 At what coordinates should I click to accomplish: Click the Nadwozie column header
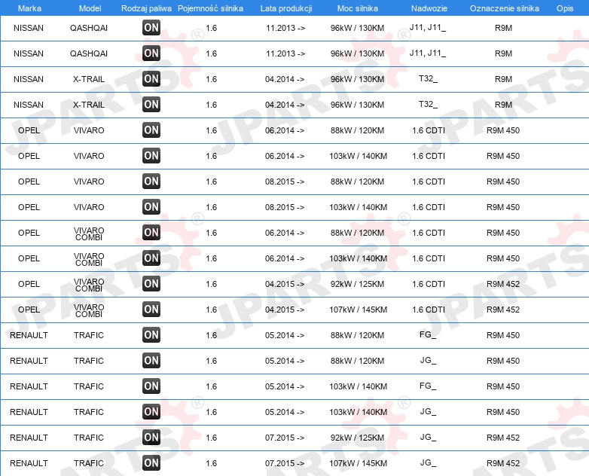(429, 8)
